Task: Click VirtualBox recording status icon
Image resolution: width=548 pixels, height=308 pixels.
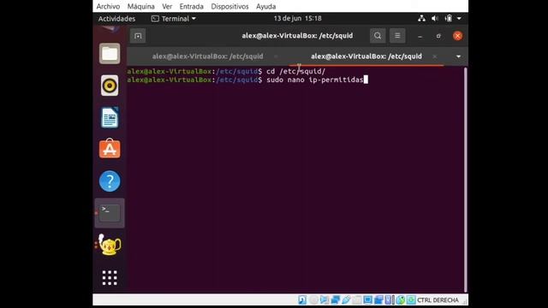Action: (x=378, y=300)
